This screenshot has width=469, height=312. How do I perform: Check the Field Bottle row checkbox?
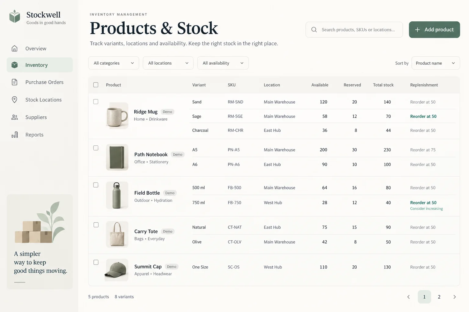(x=96, y=185)
